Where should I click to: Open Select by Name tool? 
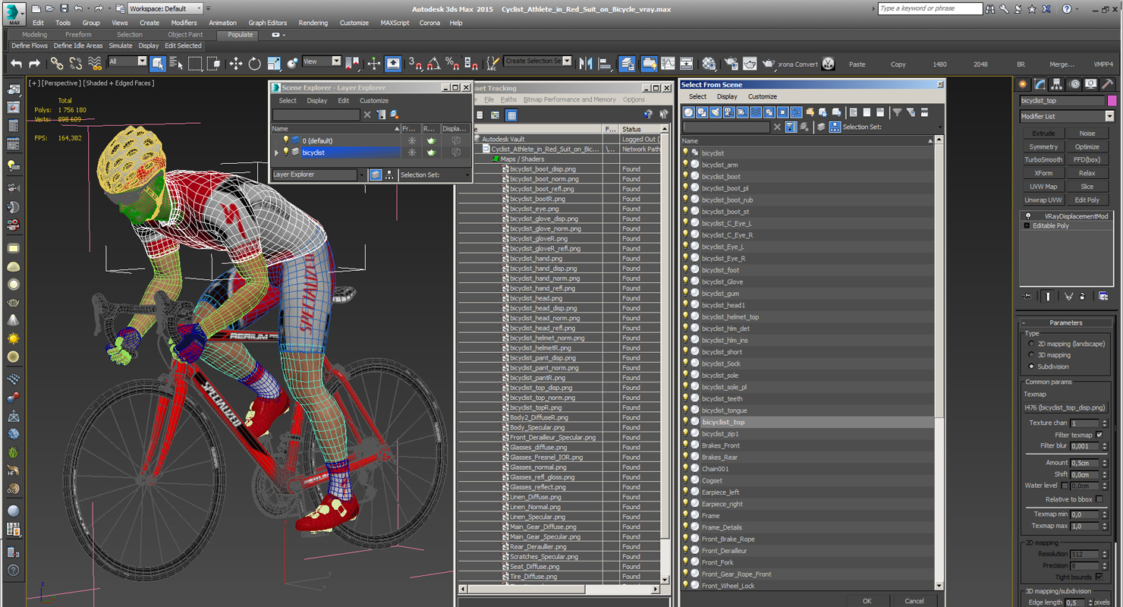176,64
